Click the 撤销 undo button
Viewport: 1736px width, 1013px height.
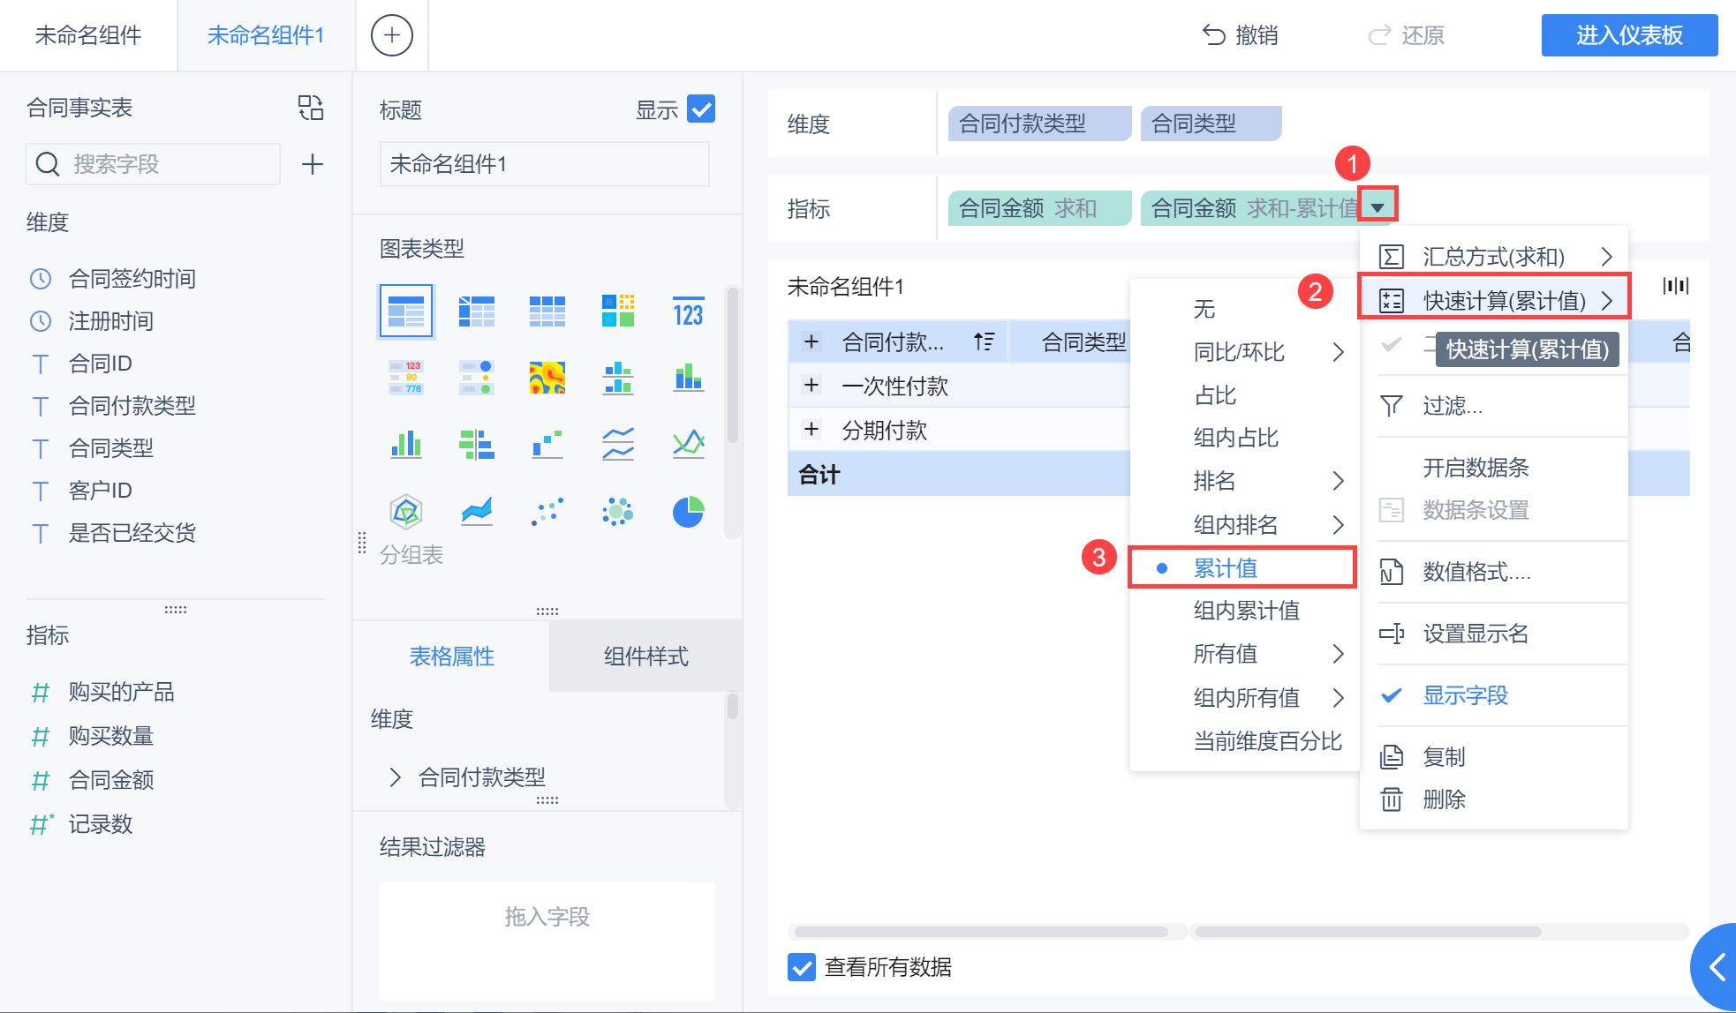[x=1241, y=35]
